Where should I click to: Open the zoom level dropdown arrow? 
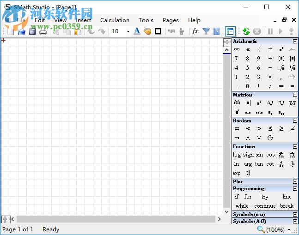tap(289, 229)
